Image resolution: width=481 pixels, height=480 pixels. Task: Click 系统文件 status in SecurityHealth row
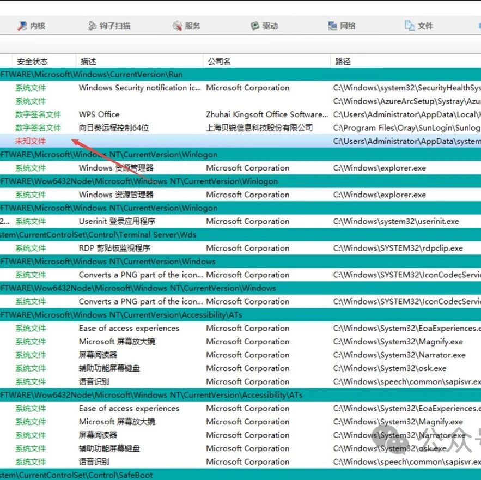(x=31, y=88)
